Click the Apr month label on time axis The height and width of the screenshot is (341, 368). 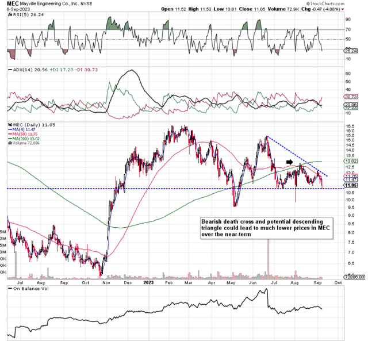tap(212, 282)
